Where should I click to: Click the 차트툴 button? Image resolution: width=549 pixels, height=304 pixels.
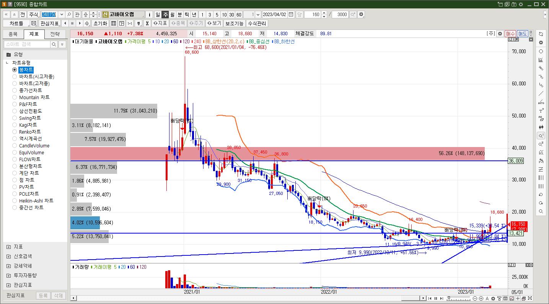click(16, 23)
